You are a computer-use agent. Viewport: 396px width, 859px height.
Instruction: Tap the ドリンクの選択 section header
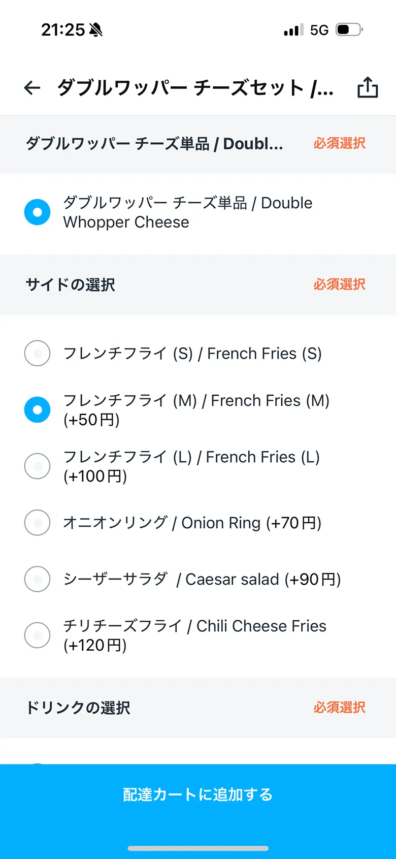tap(78, 707)
